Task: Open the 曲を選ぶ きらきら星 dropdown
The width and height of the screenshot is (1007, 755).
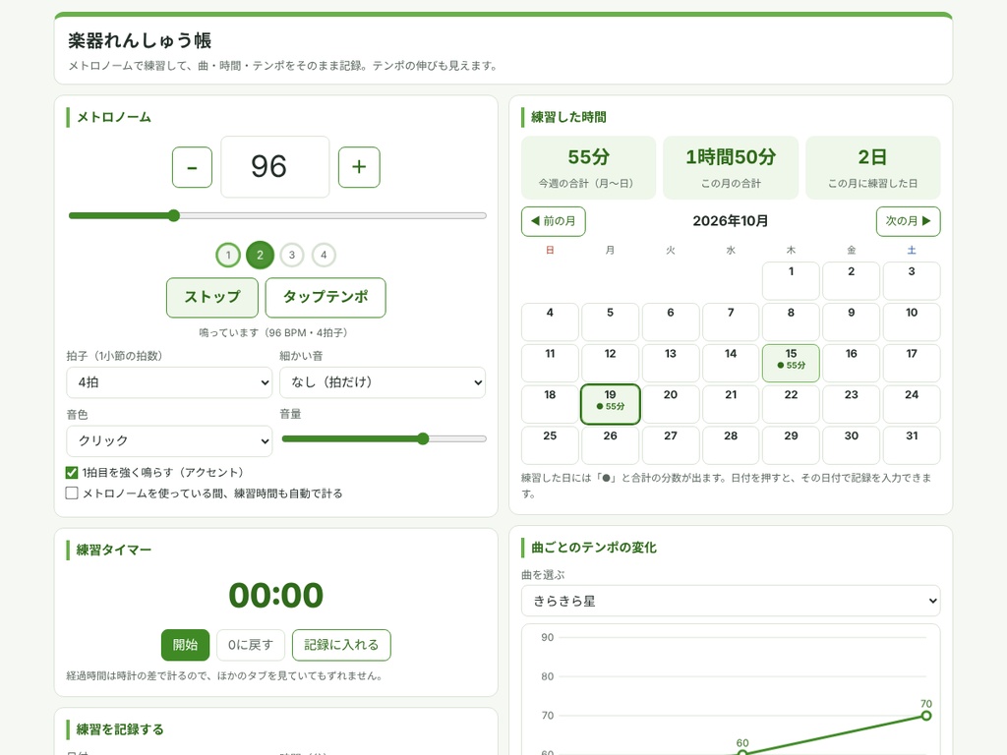Action: tap(731, 601)
